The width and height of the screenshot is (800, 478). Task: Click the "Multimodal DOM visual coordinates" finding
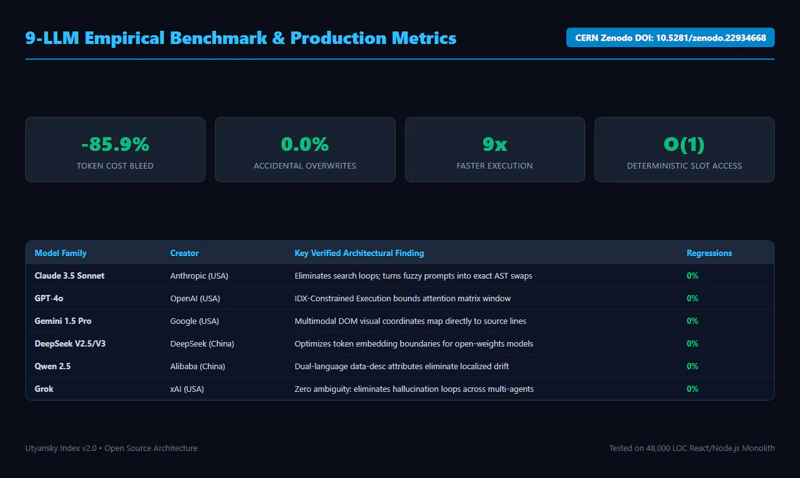410,321
